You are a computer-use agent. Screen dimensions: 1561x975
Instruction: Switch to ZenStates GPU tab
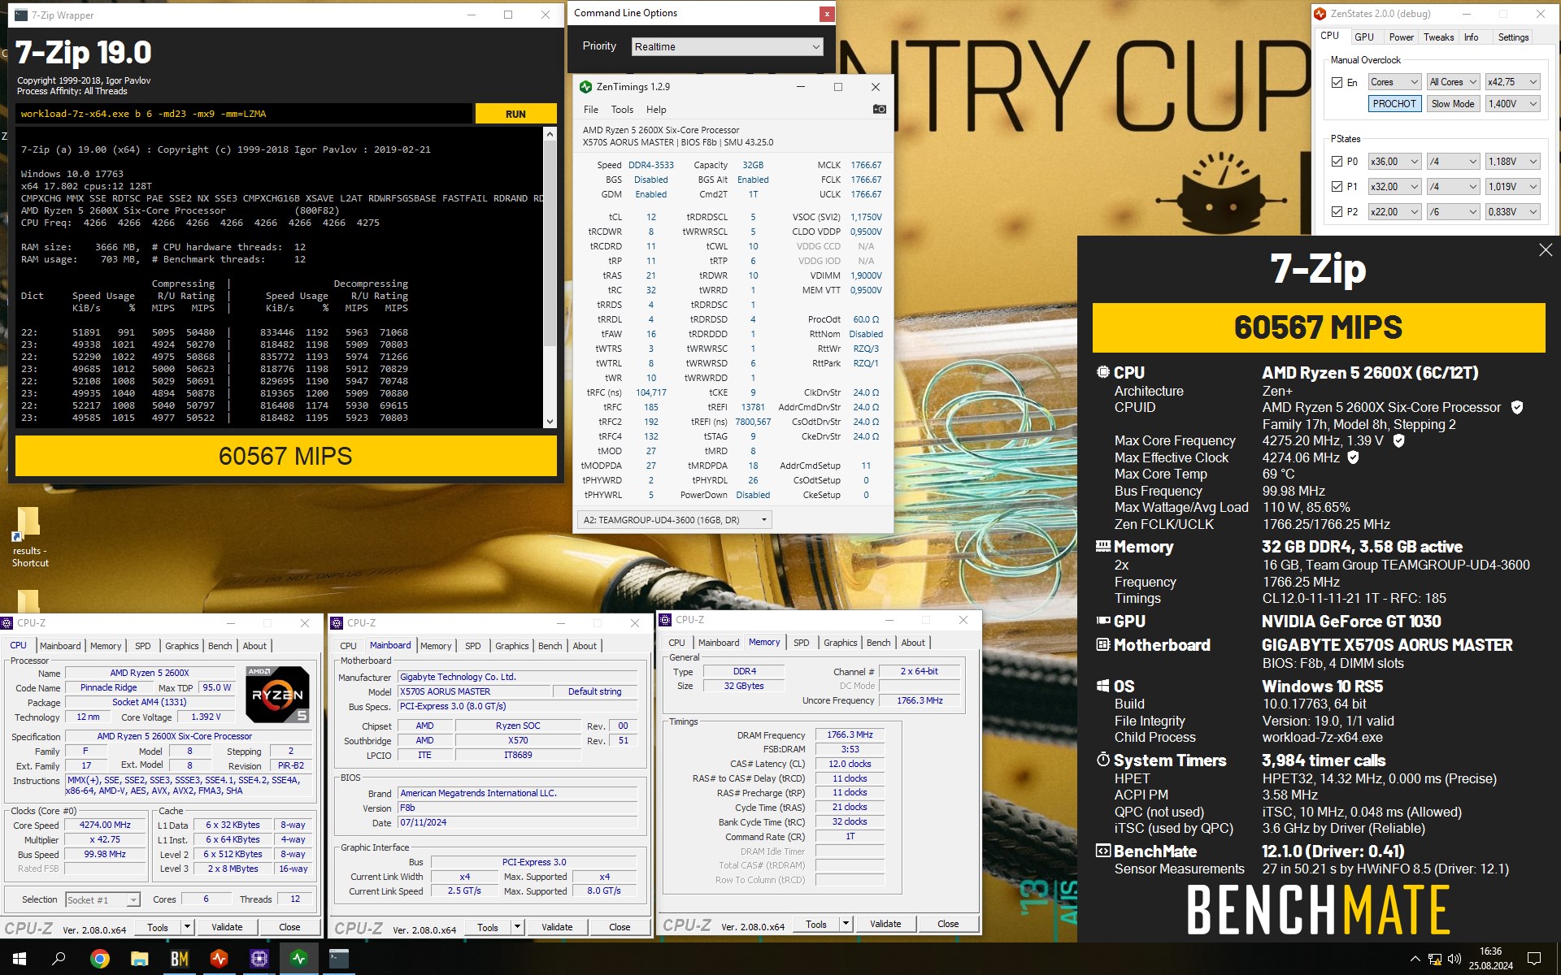(x=1364, y=37)
